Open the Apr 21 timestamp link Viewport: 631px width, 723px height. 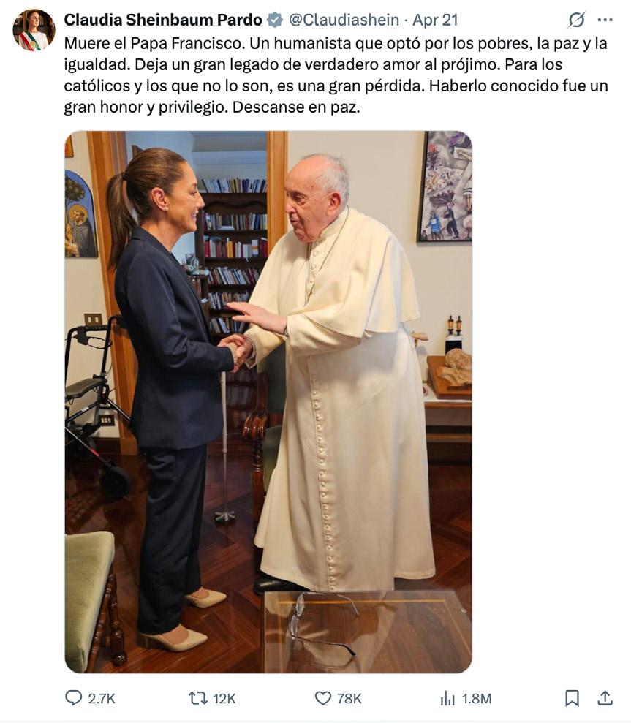(x=435, y=20)
